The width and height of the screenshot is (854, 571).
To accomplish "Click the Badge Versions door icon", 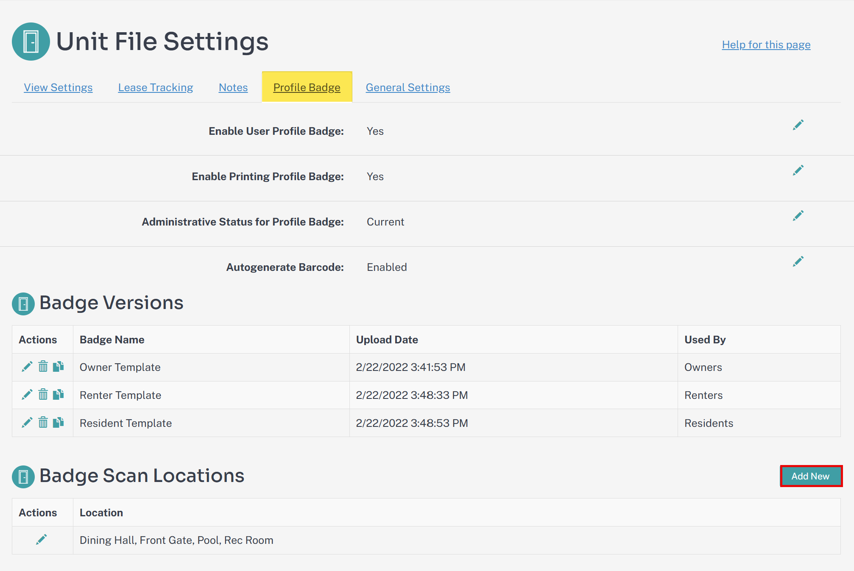I will pyautogui.click(x=23, y=304).
